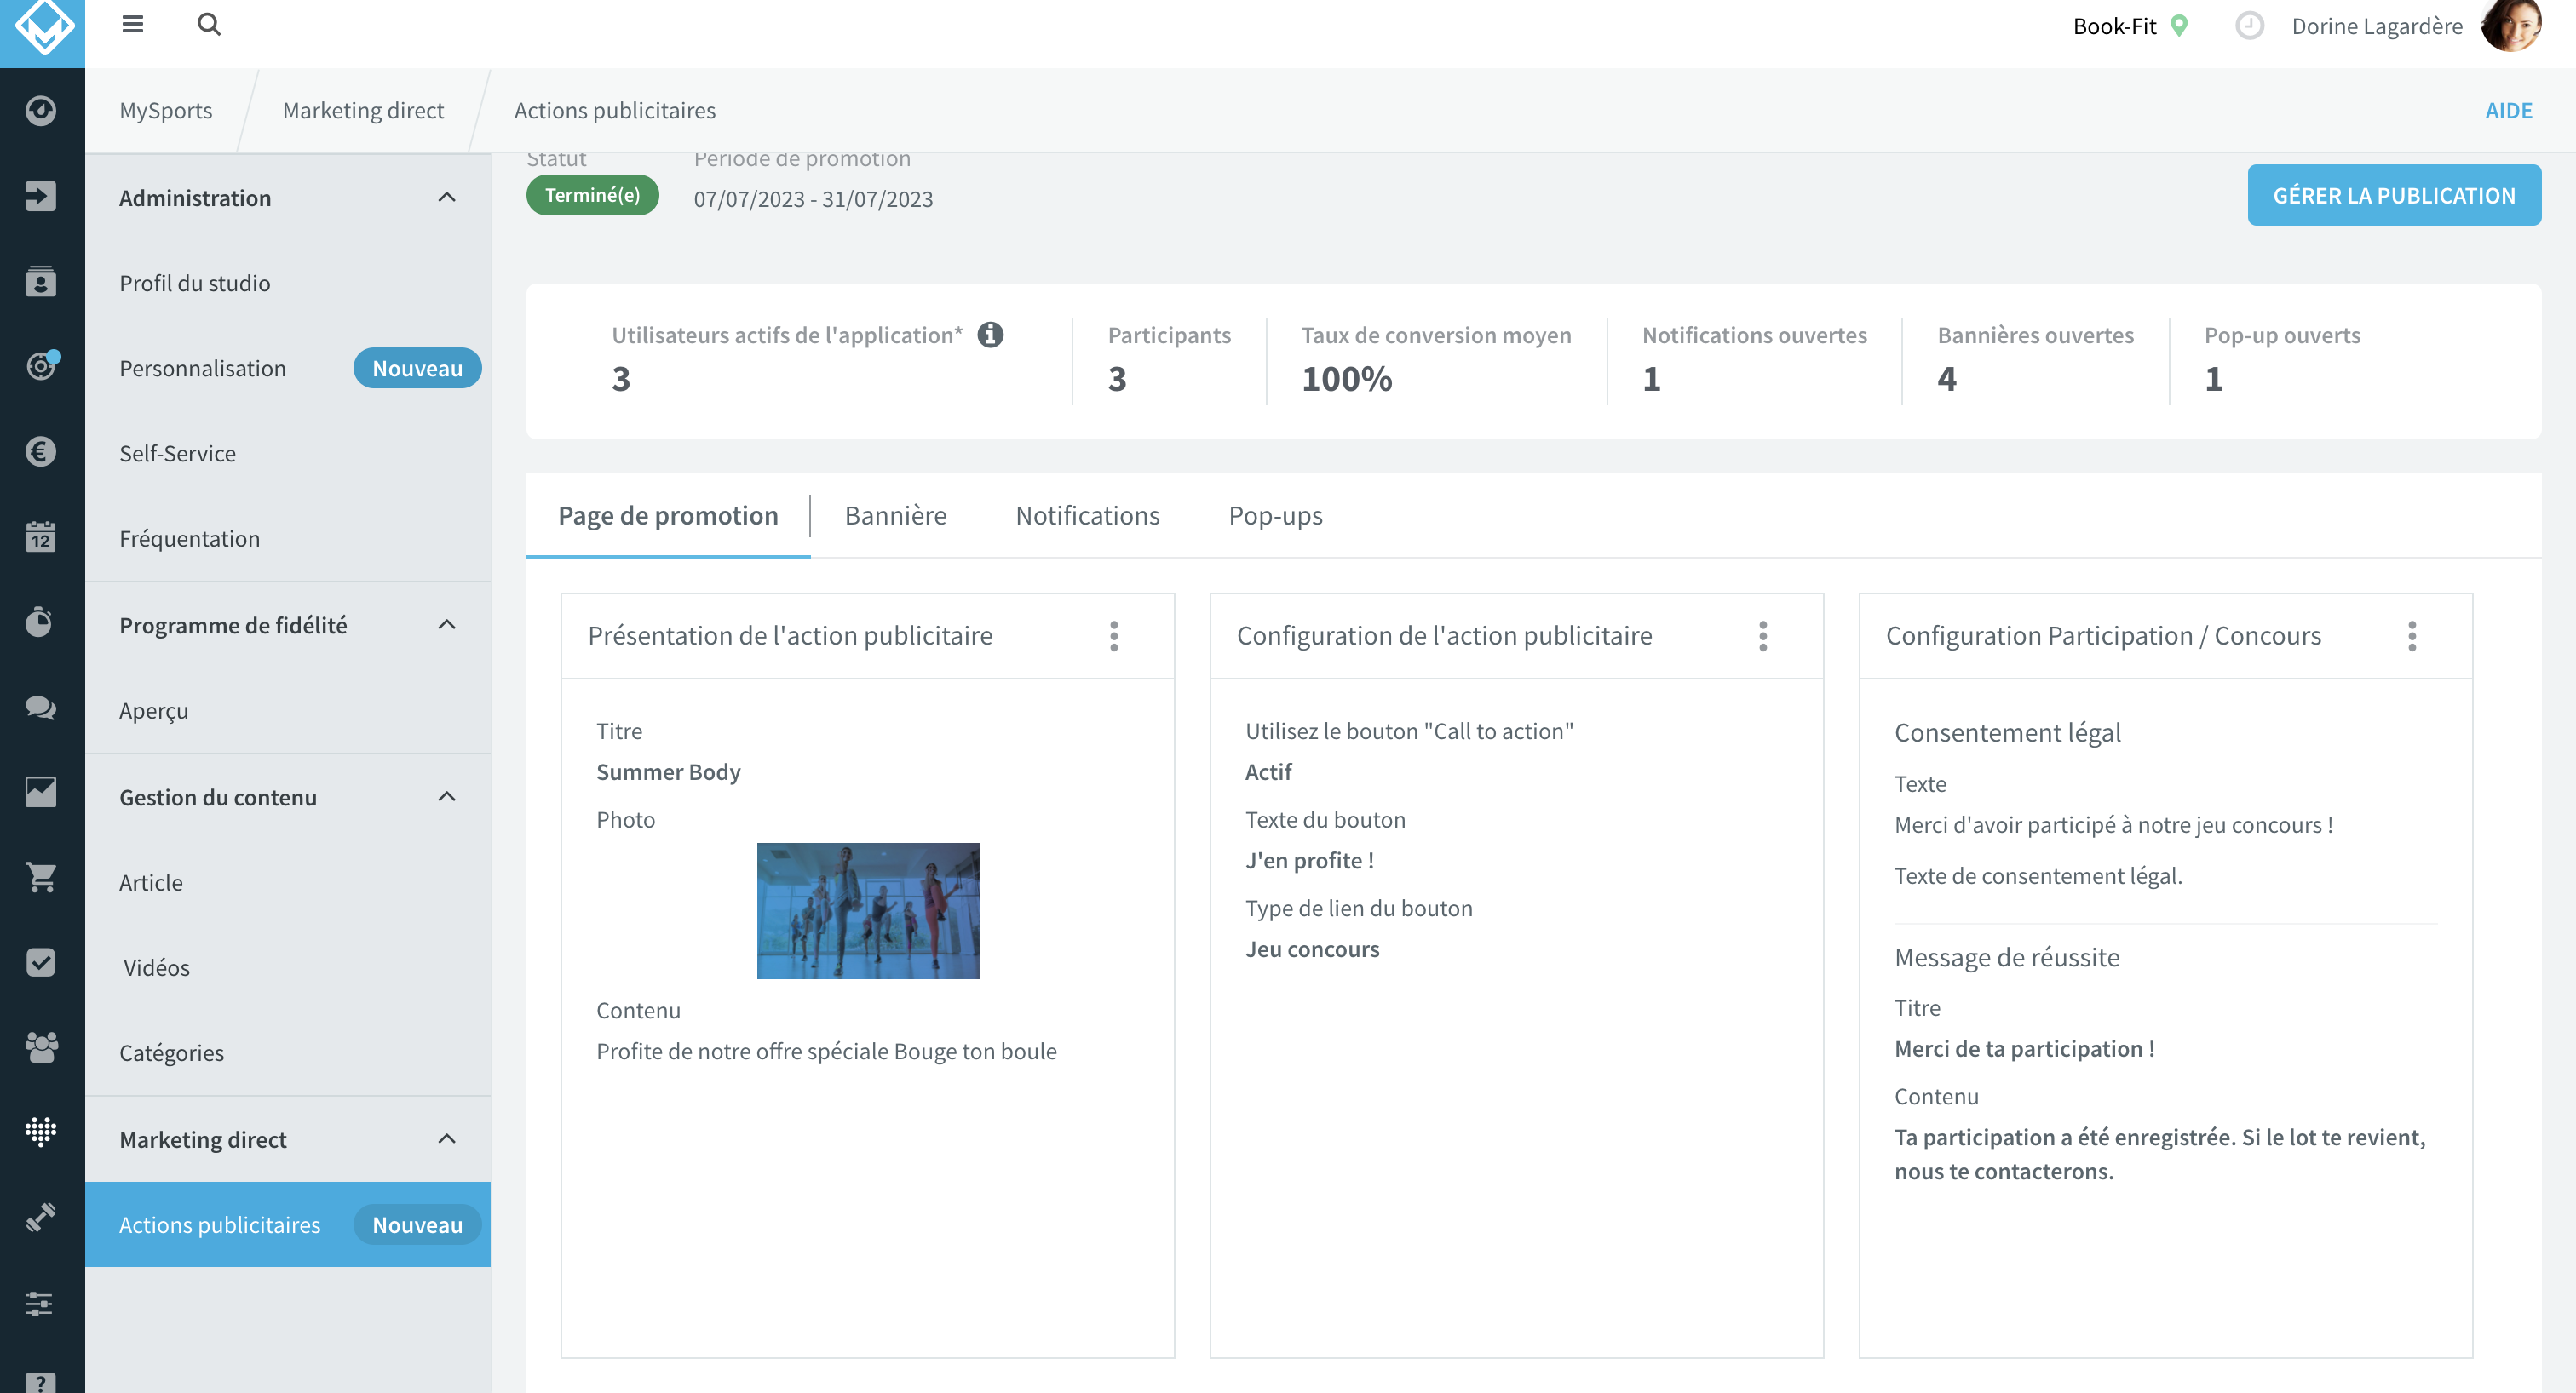
Task: Click the Summer Body photo thumbnail
Action: (868, 910)
